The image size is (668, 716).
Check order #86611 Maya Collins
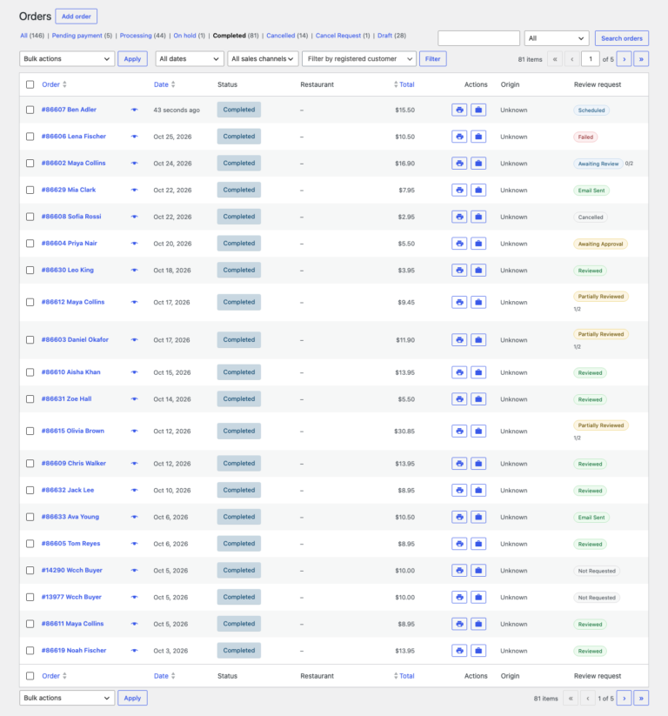pos(30,624)
